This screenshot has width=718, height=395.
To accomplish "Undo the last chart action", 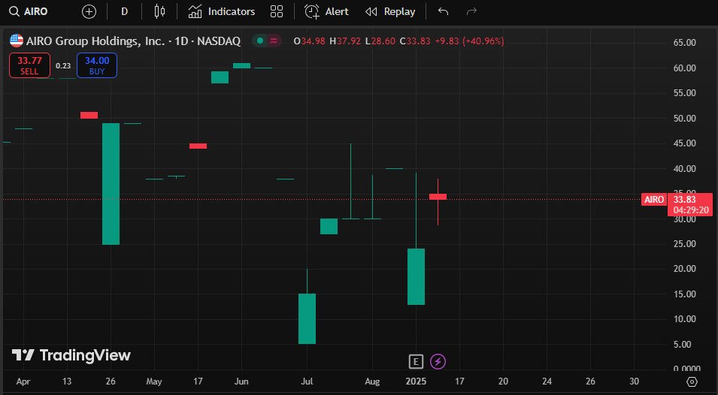I will tap(443, 11).
